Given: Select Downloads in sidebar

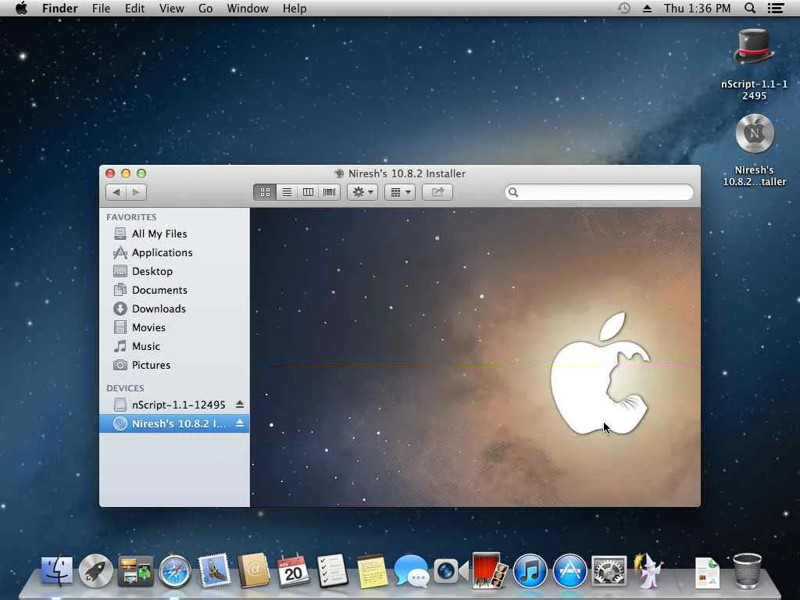Looking at the screenshot, I should pyautogui.click(x=174, y=309).
